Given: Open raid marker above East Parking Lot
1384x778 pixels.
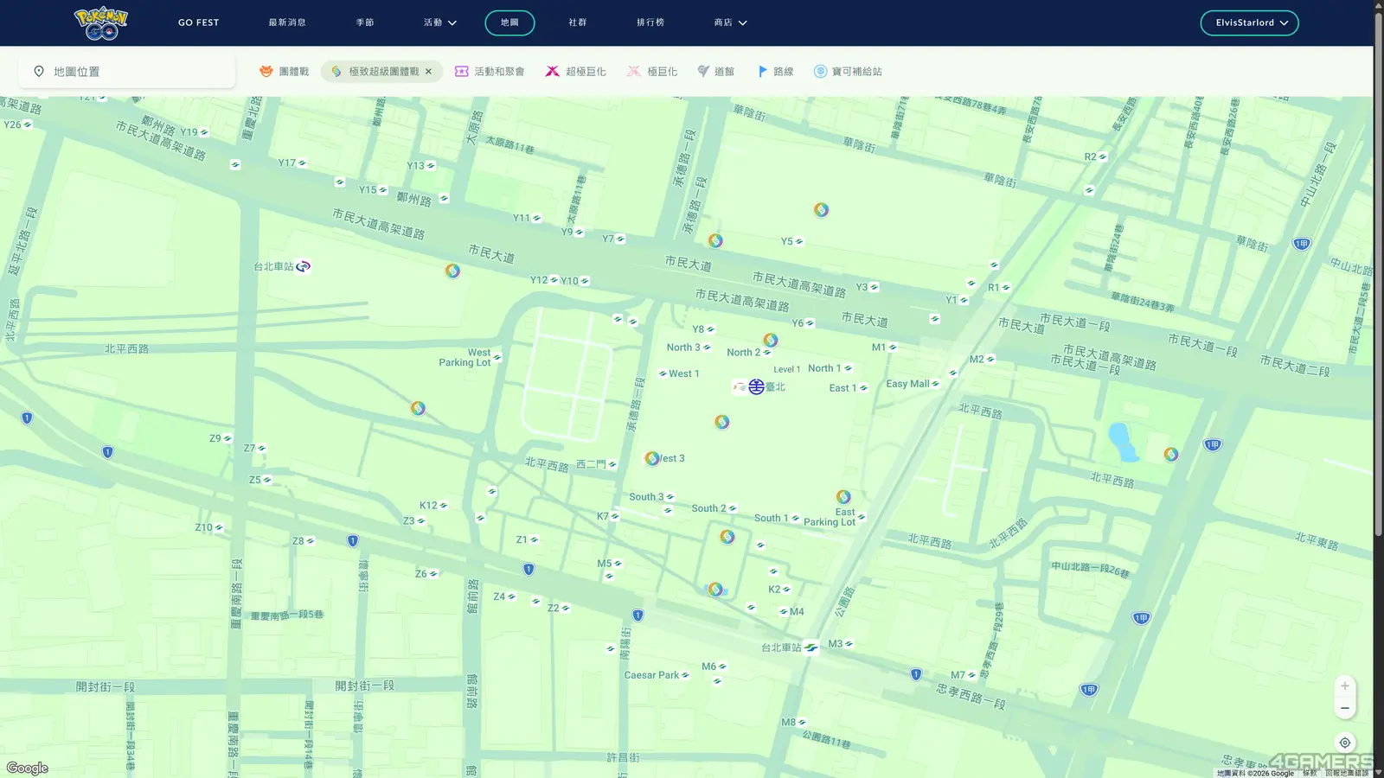Looking at the screenshot, I should pos(843,497).
